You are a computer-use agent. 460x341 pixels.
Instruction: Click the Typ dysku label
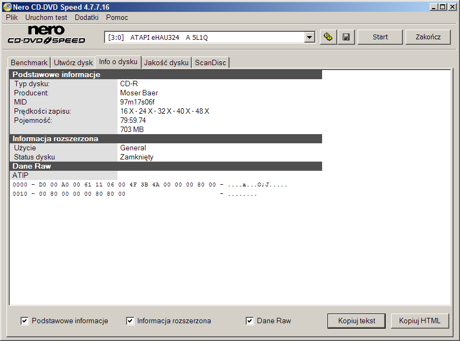32,83
